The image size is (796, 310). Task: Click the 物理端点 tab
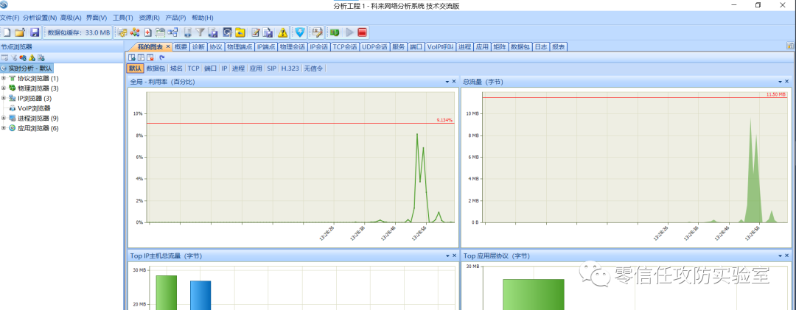pyautogui.click(x=240, y=46)
